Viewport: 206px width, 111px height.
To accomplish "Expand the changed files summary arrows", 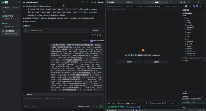I will 101,30.
